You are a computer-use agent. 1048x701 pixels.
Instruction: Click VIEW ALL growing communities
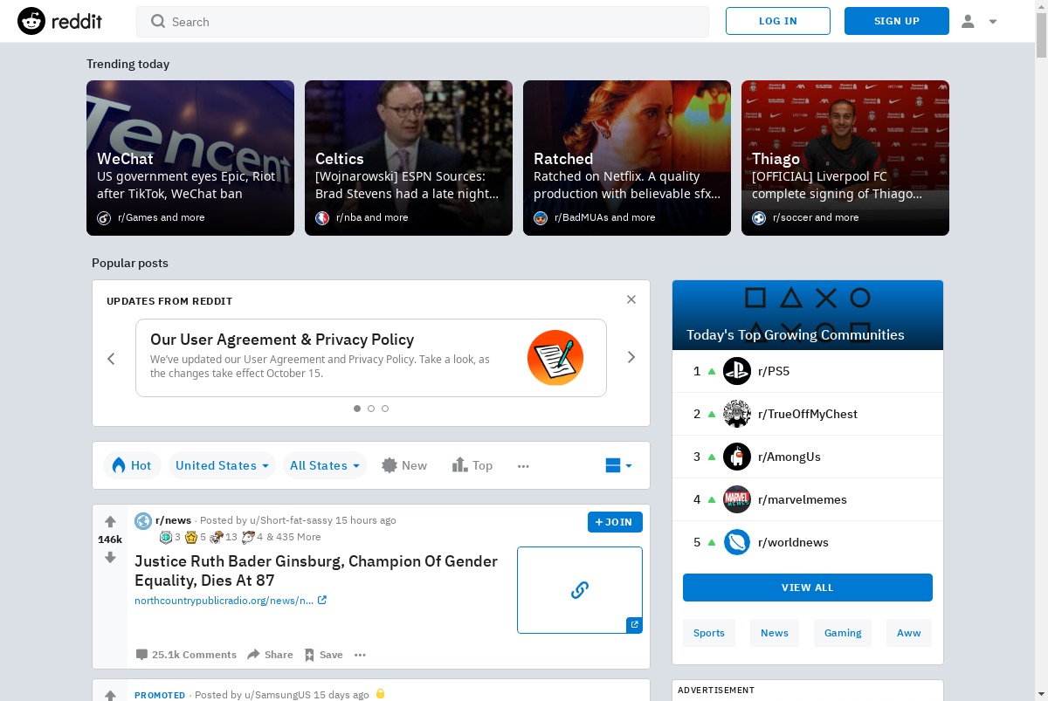click(x=808, y=588)
